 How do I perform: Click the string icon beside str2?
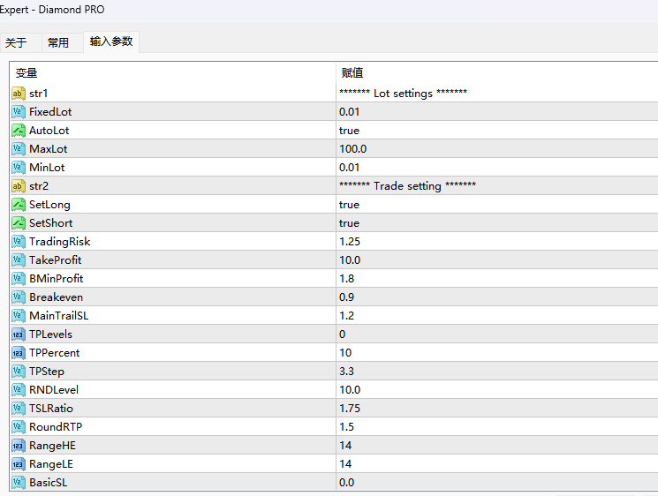[18, 186]
